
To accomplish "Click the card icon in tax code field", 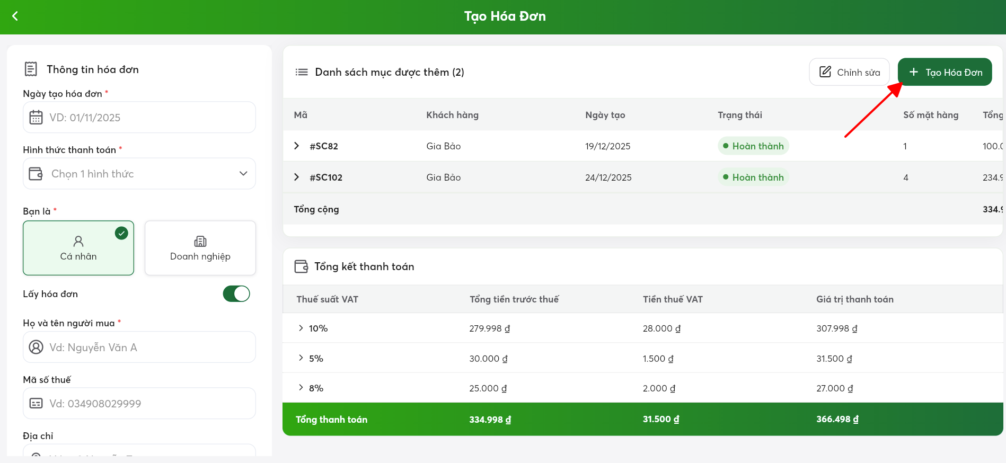I will 36,404.
